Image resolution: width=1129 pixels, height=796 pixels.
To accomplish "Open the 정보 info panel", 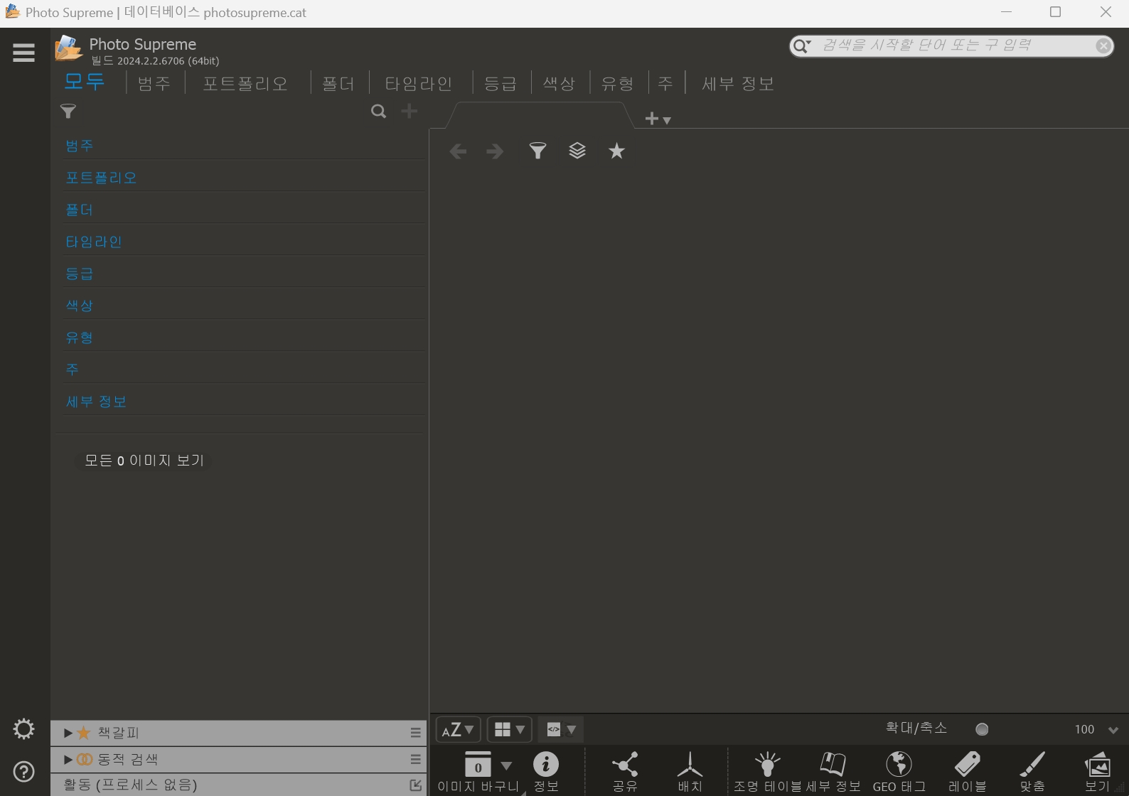I will (546, 771).
